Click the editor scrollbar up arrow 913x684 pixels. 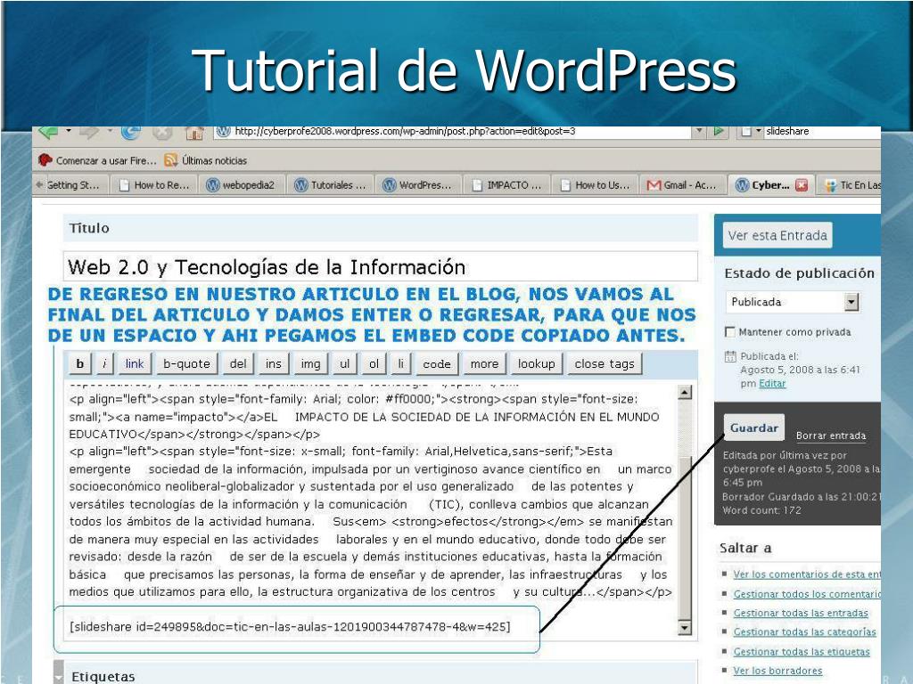point(685,392)
